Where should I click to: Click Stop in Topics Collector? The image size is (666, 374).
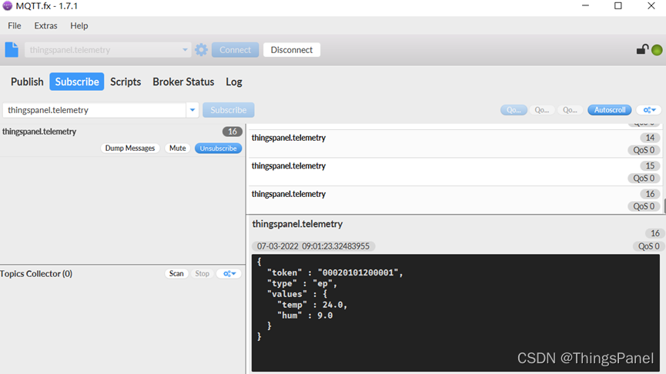pos(202,273)
